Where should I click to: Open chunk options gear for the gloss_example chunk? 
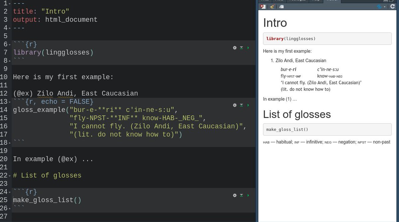coord(235,105)
